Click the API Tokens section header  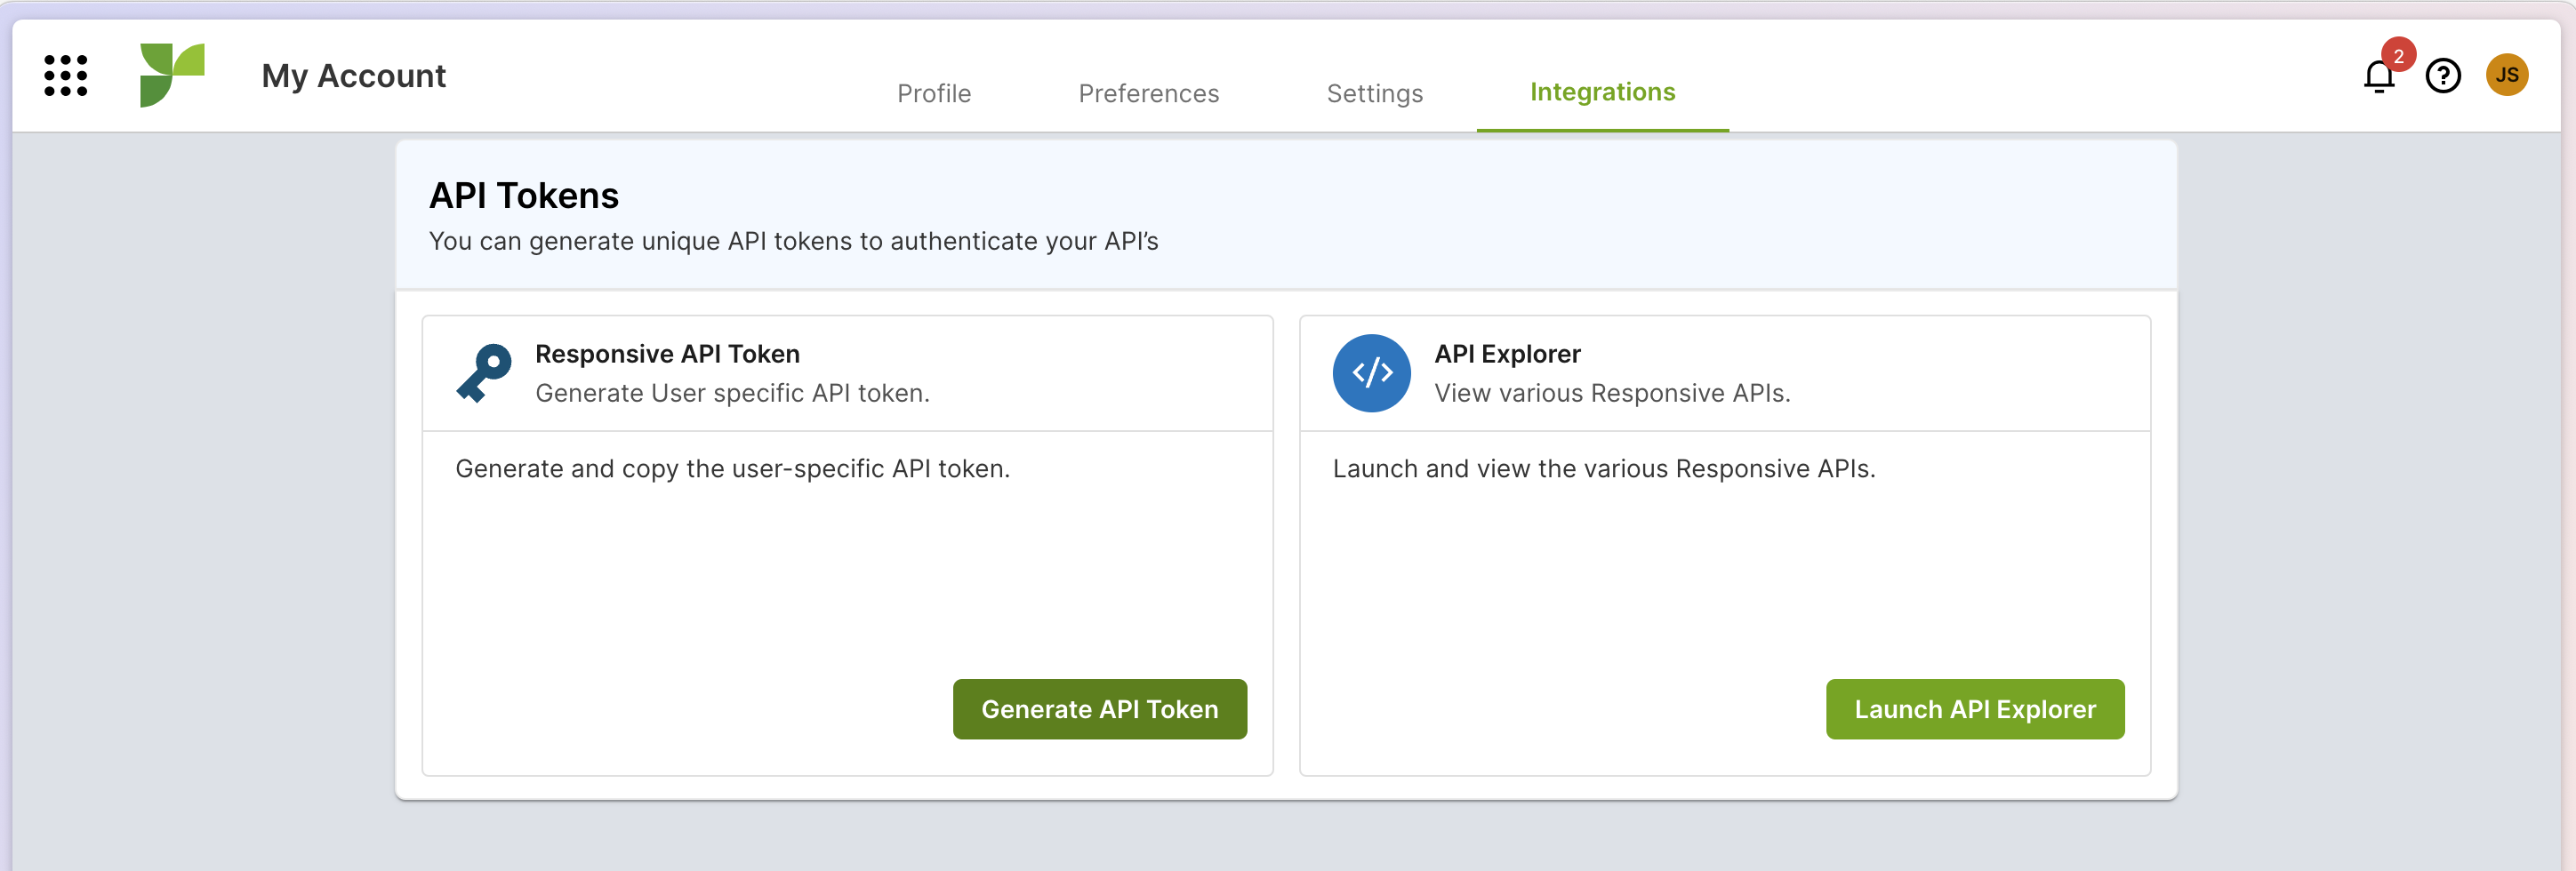click(524, 195)
